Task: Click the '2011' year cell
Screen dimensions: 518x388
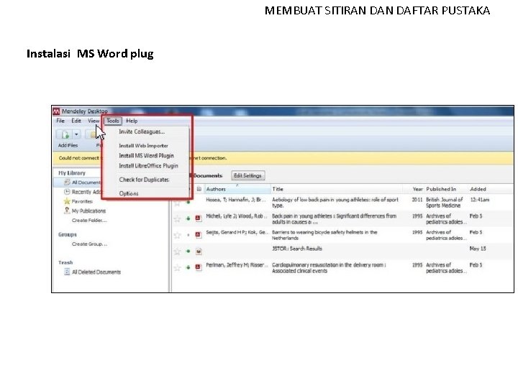Action: (417, 200)
